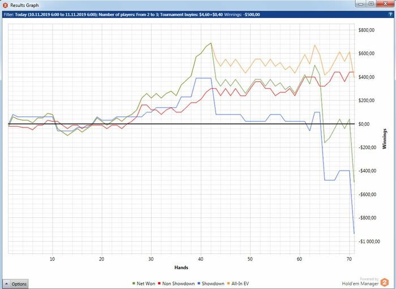Click the 70 hands tick label
The width and height of the screenshot is (396, 289).
[349, 259]
